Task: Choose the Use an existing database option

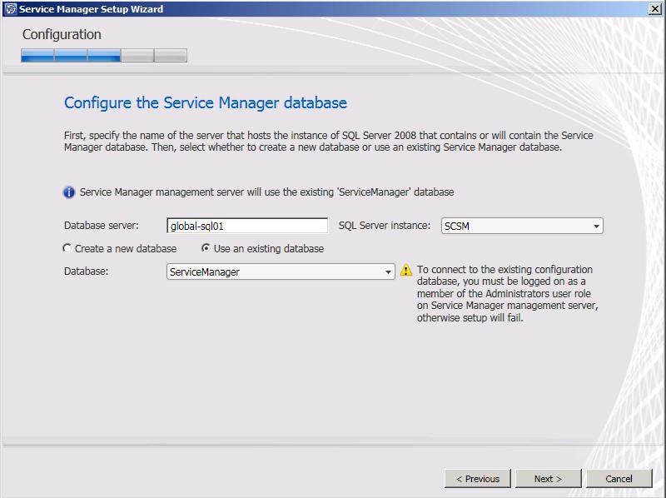Action: pyautogui.click(x=206, y=248)
